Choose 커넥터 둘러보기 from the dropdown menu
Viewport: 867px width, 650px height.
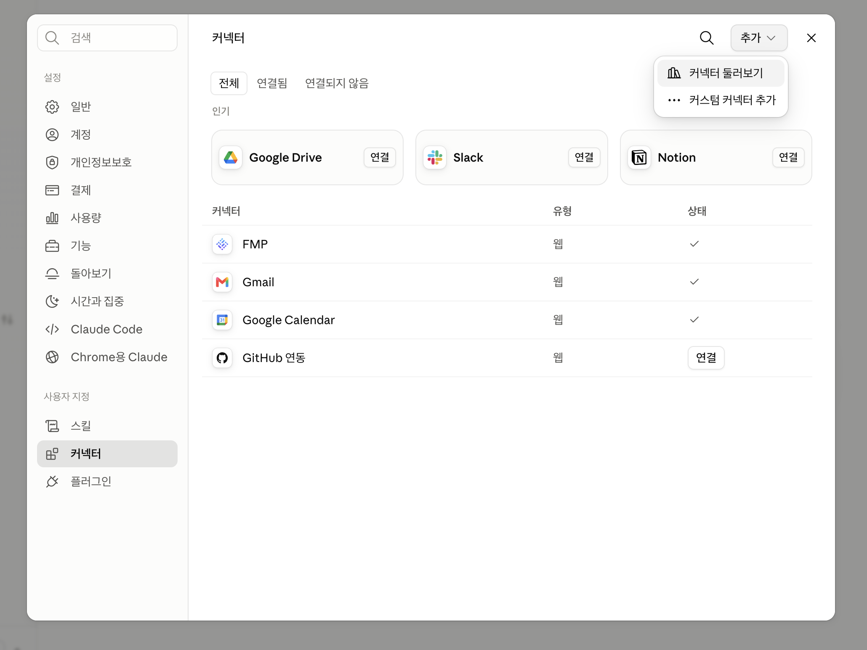pos(721,73)
